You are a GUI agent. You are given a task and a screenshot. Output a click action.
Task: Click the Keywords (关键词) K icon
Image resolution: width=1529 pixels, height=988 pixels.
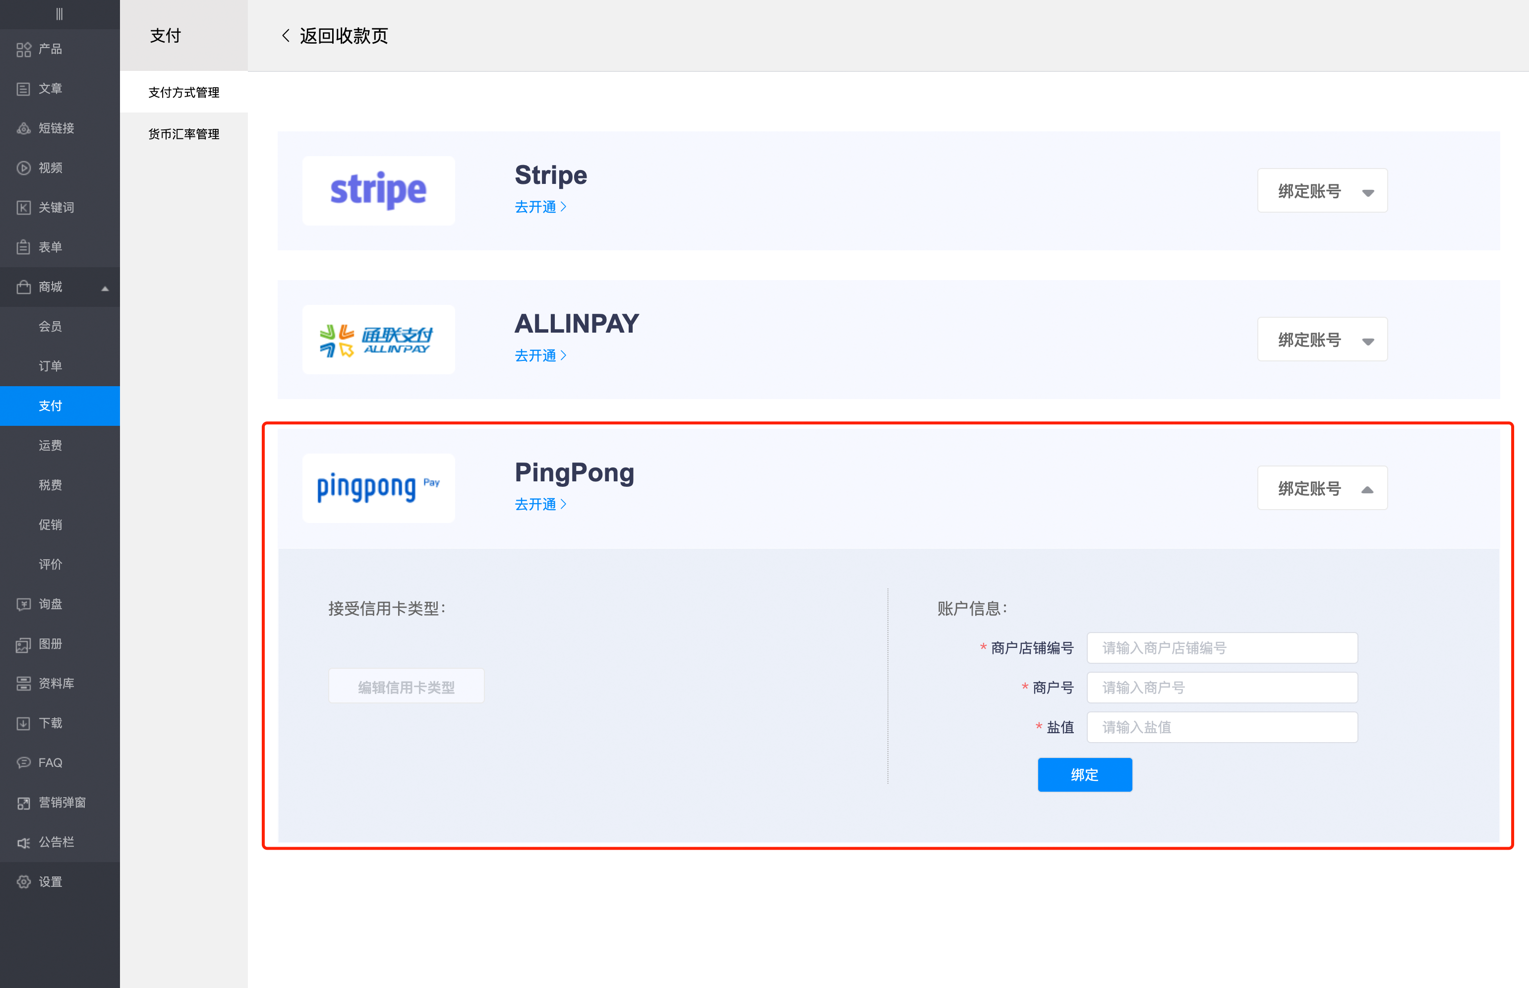24,208
